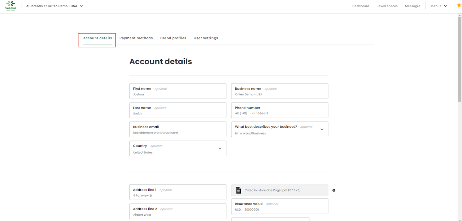Image resolution: width=462 pixels, height=221 pixels.
Task: Open the business description dropdown
Action: pyautogui.click(x=322, y=129)
